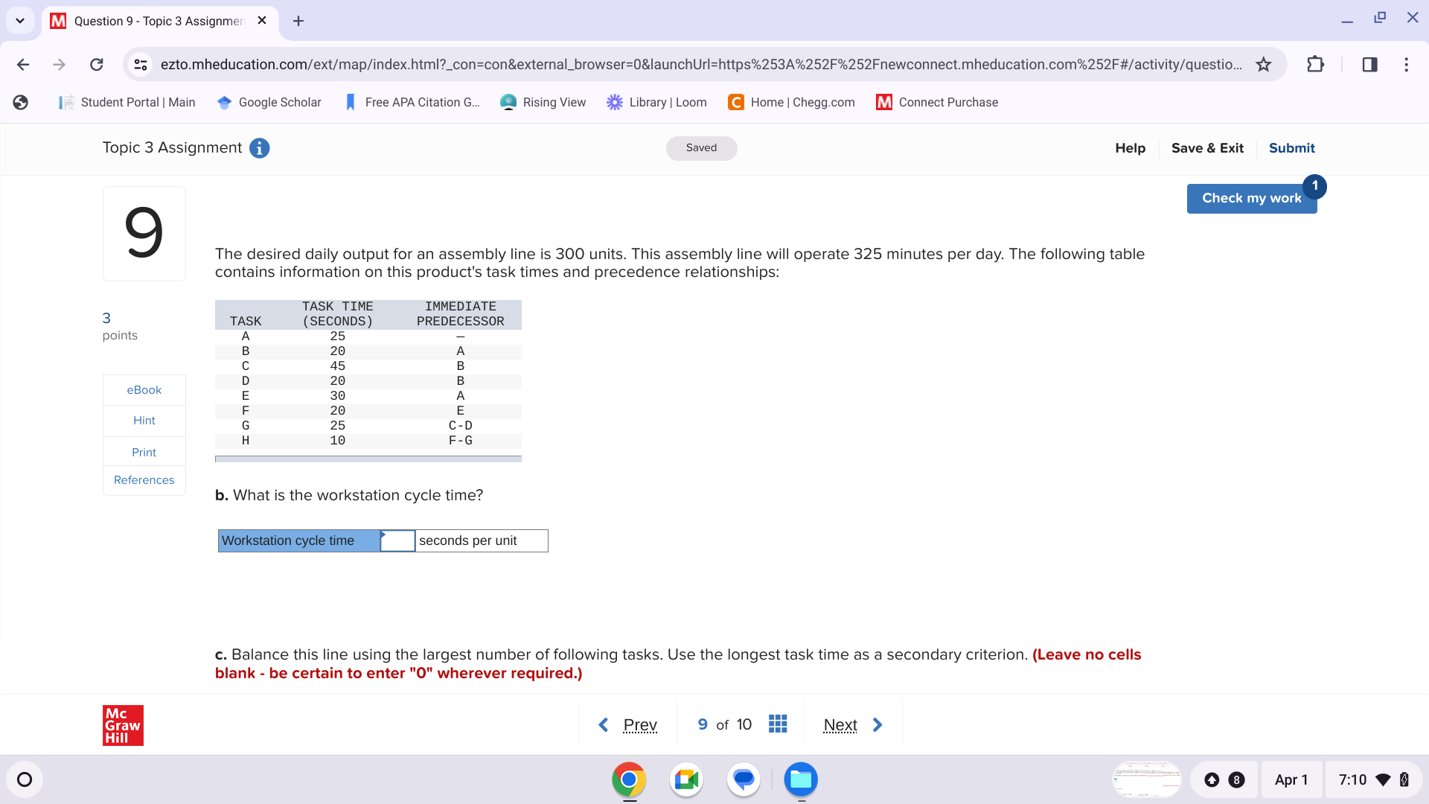The width and height of the screenshot is (1429, 804).
Task: Open the tab search dropdown
Action: [20, 20]
